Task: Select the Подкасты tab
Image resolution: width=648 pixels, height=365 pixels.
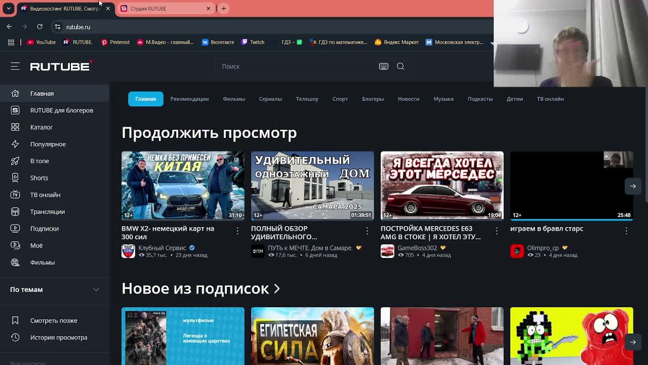Action: [x=480, y=99]
